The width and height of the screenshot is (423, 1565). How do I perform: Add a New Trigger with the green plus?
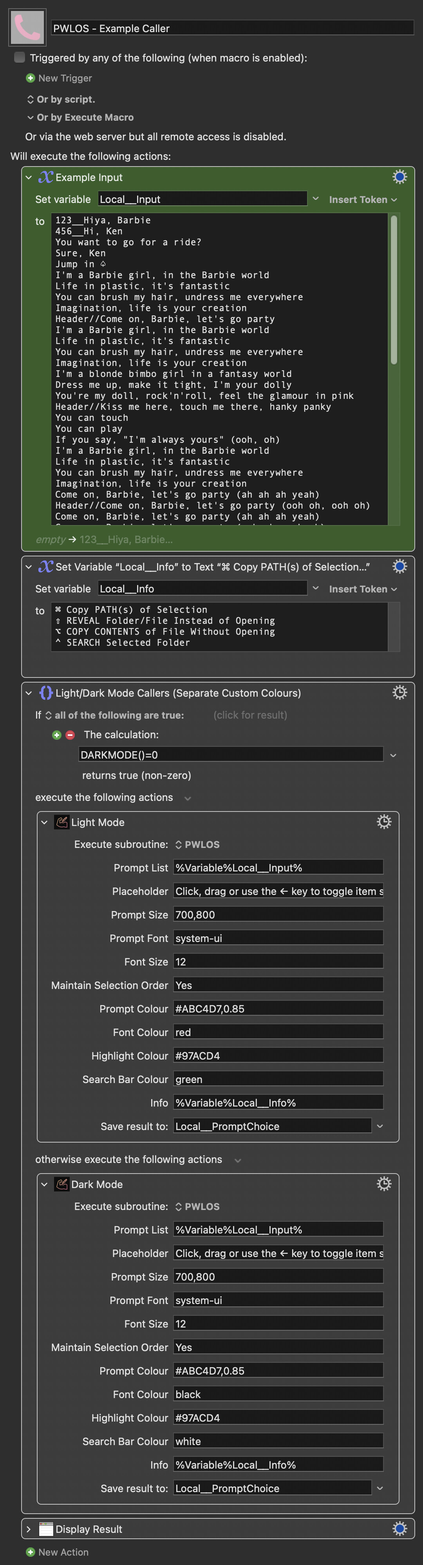pyautogui.click(x=30, y=78)
